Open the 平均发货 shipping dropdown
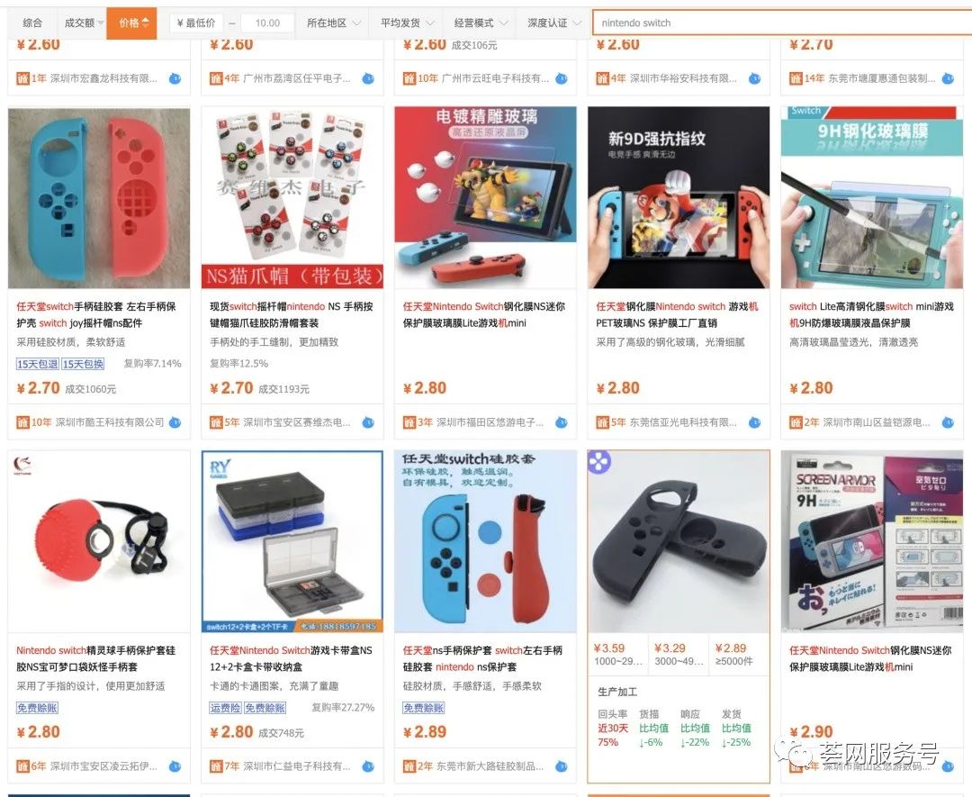 point(406,23)
